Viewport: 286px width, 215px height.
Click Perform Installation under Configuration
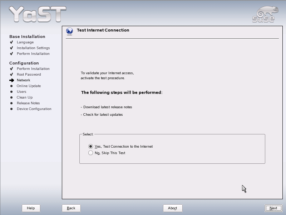point(33,69)
